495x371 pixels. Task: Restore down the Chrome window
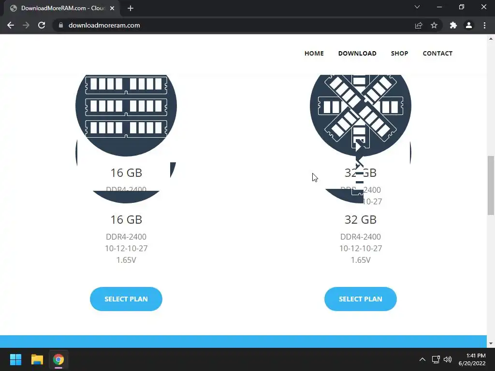462,7
